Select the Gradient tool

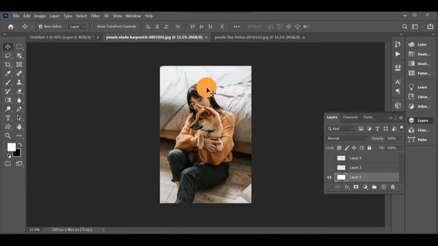[x=8, y=100]
